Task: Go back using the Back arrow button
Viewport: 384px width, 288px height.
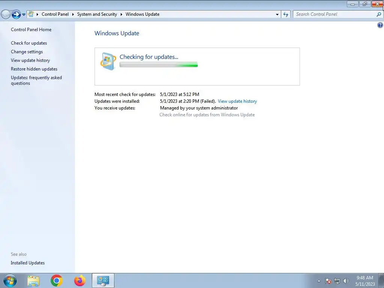Action: (x=6, y=14)
